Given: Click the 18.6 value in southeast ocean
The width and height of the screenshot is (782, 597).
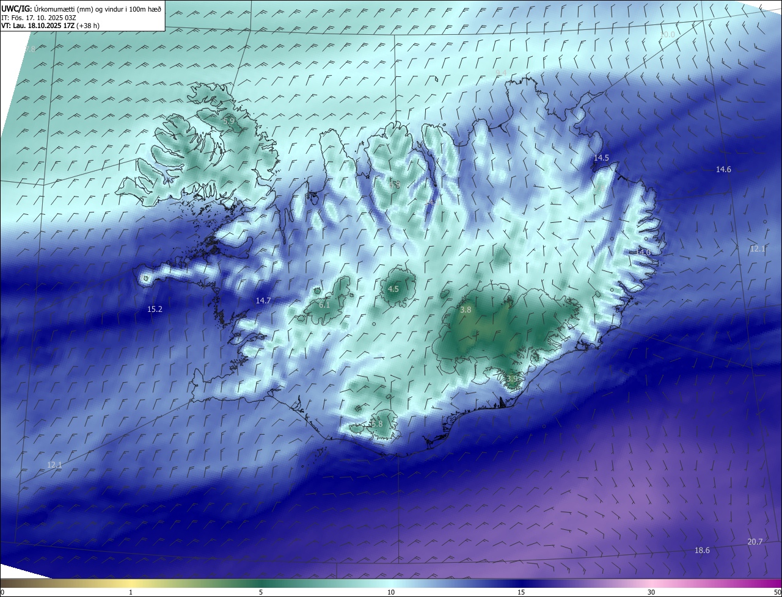Looking at the screenshot, I should click(x=702, y=551).
